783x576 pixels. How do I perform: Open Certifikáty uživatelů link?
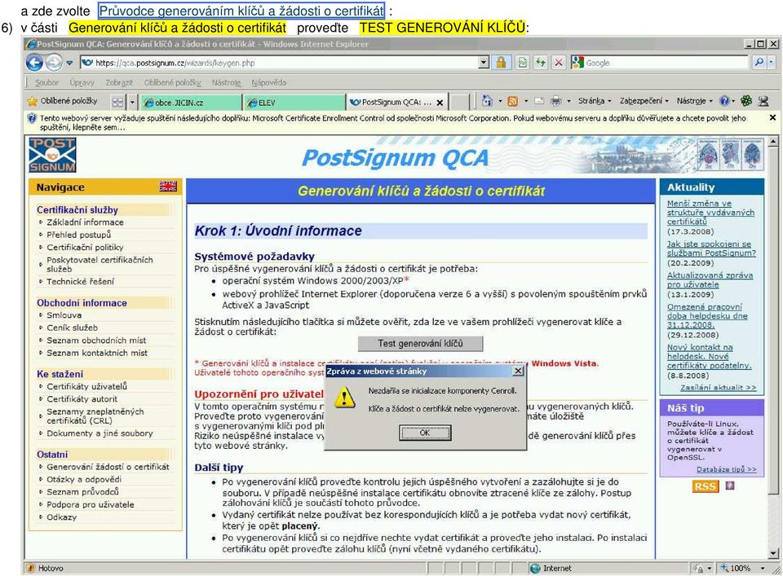pos(87,386)
